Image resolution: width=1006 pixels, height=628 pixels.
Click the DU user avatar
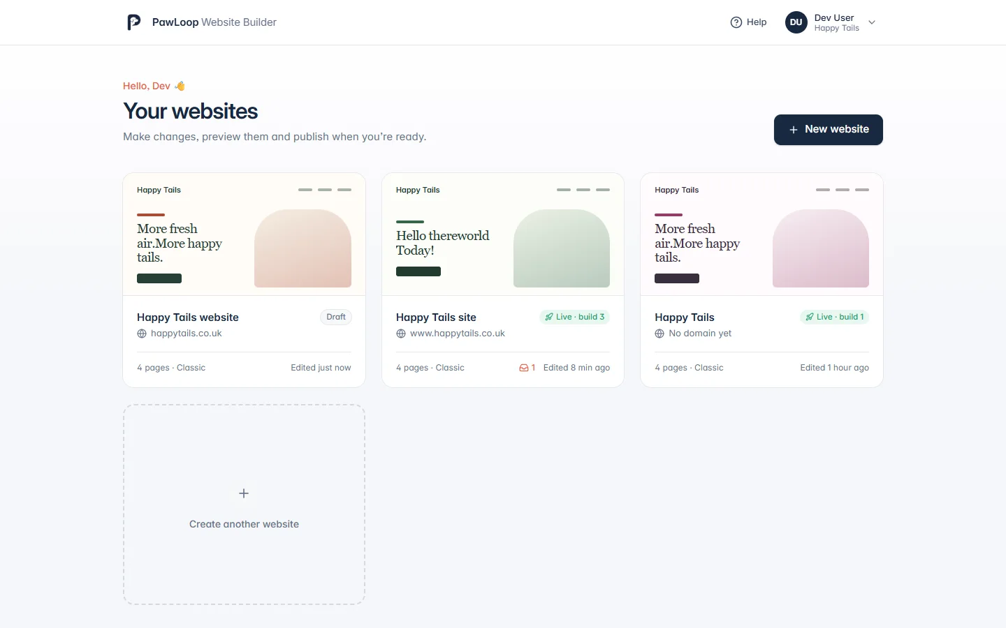pos(796,22)
